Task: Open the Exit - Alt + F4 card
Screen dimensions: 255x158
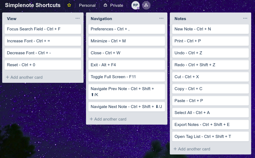Action: pyautogui.click(x=127, y=65)
